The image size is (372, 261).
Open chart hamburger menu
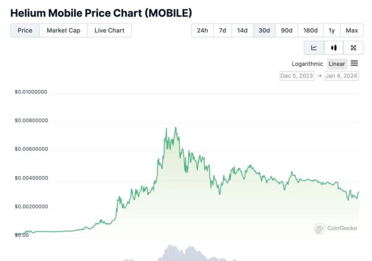point(354,64)
